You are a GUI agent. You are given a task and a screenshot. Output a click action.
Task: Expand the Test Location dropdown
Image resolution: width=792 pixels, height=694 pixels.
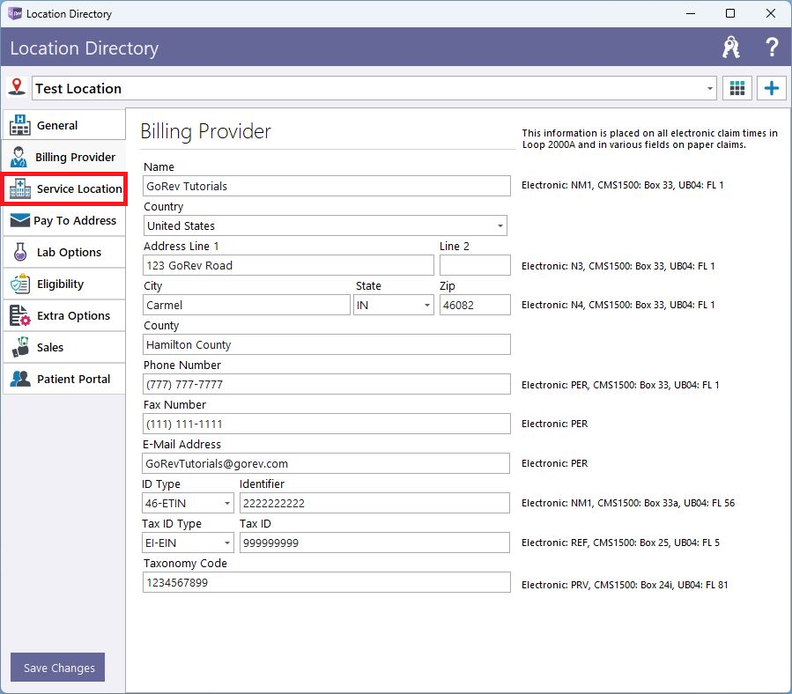pyautogui.click(x=709, y=88)
